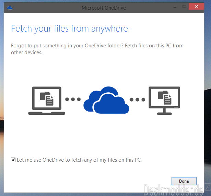Click the 'Fetch your files from anywhere' heading
Image resolution: width=211 pixels, height=196 pixels.
pyautogui.click(x=69, y=29)
